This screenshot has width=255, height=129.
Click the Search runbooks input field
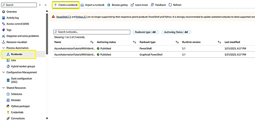(92, 32)
